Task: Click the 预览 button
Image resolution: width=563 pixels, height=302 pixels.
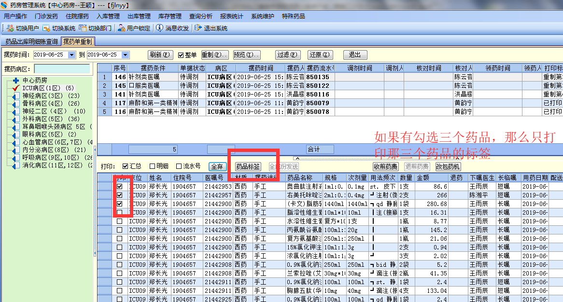Action: tap(247, 55)
